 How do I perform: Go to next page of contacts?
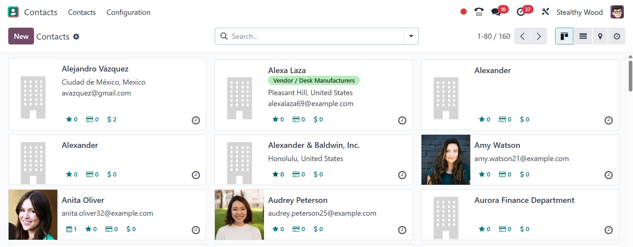(x=539, y=36)
